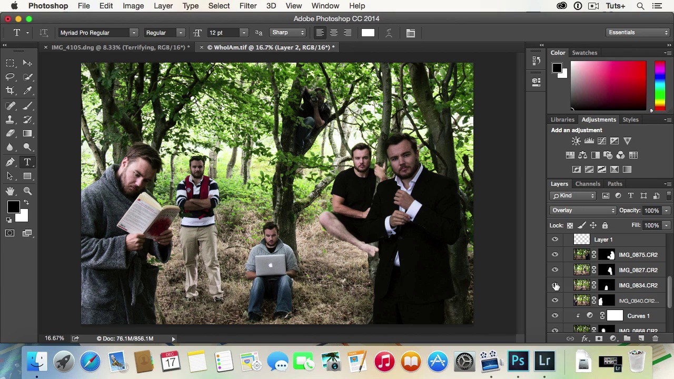Toggle lock all for the layer
This screenshot has width=674, height=379.
coord(604,225)
